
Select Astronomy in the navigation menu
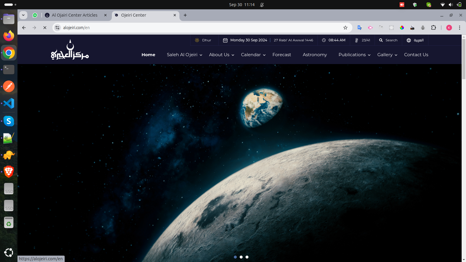coord(315,54)
